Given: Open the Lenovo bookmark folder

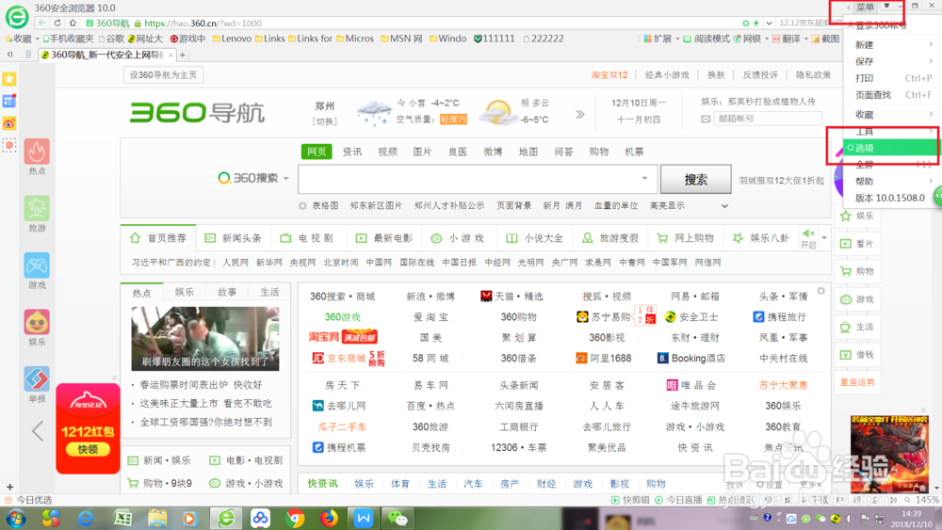Looking at the screenshot, I should click(x=231, y=39).
